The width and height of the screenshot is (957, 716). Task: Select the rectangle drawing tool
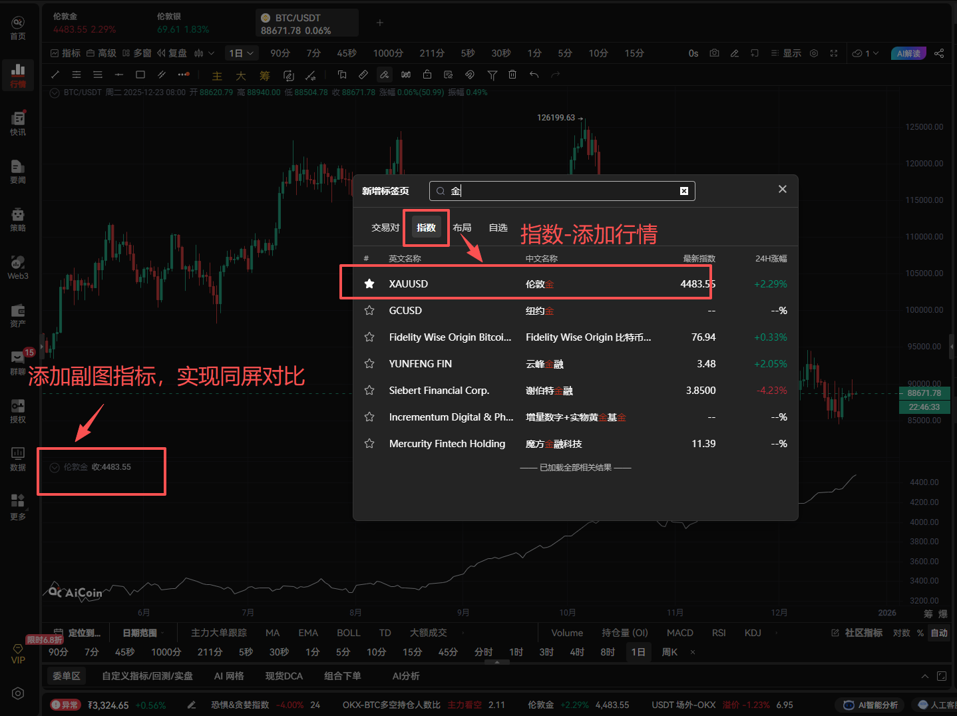pyautogui.click(x=140, y=75)
